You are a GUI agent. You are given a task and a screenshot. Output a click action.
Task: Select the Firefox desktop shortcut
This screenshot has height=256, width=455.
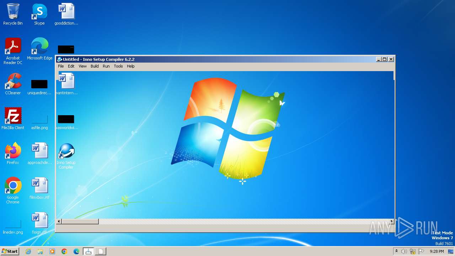(x=13, y=154)
